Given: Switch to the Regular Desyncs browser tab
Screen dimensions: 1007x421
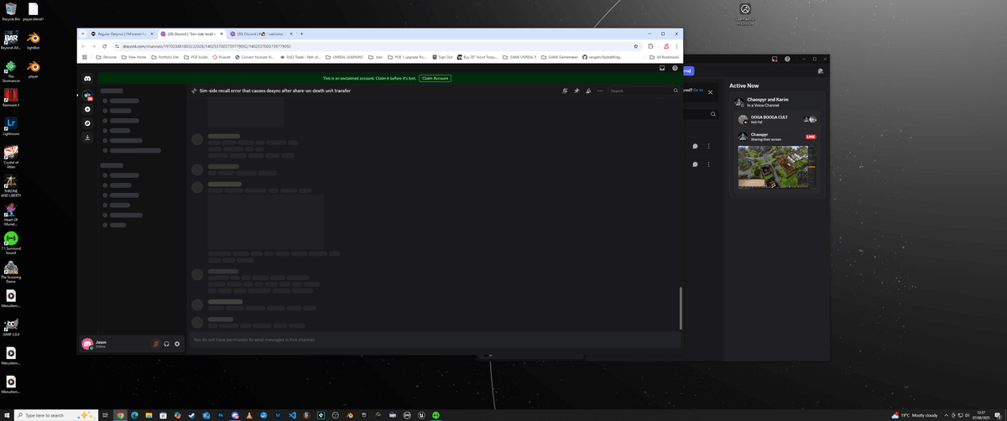Looking at the screenshot, I should 120,34.
